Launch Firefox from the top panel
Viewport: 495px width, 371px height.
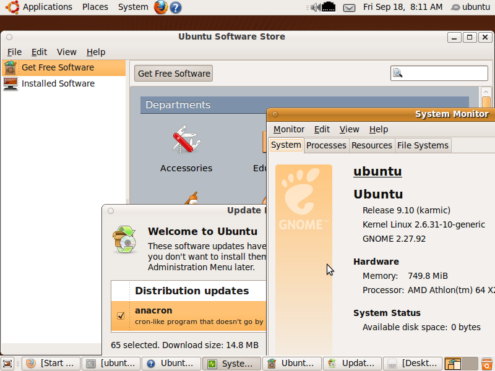click(161, 7)
